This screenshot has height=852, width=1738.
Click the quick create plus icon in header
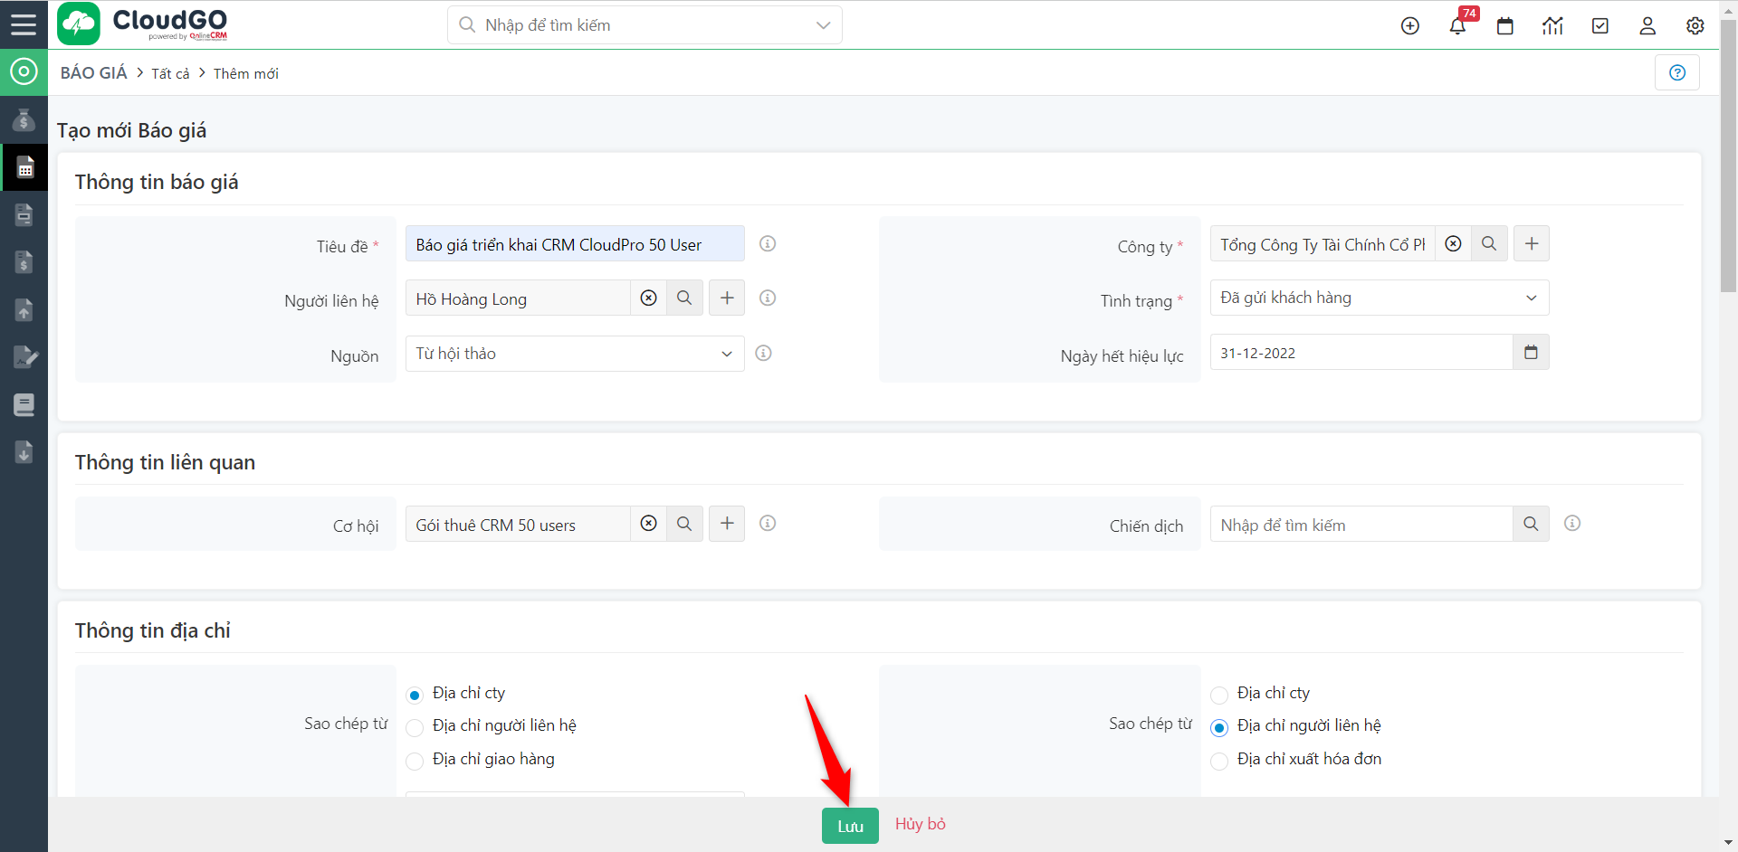[1409, 26]
